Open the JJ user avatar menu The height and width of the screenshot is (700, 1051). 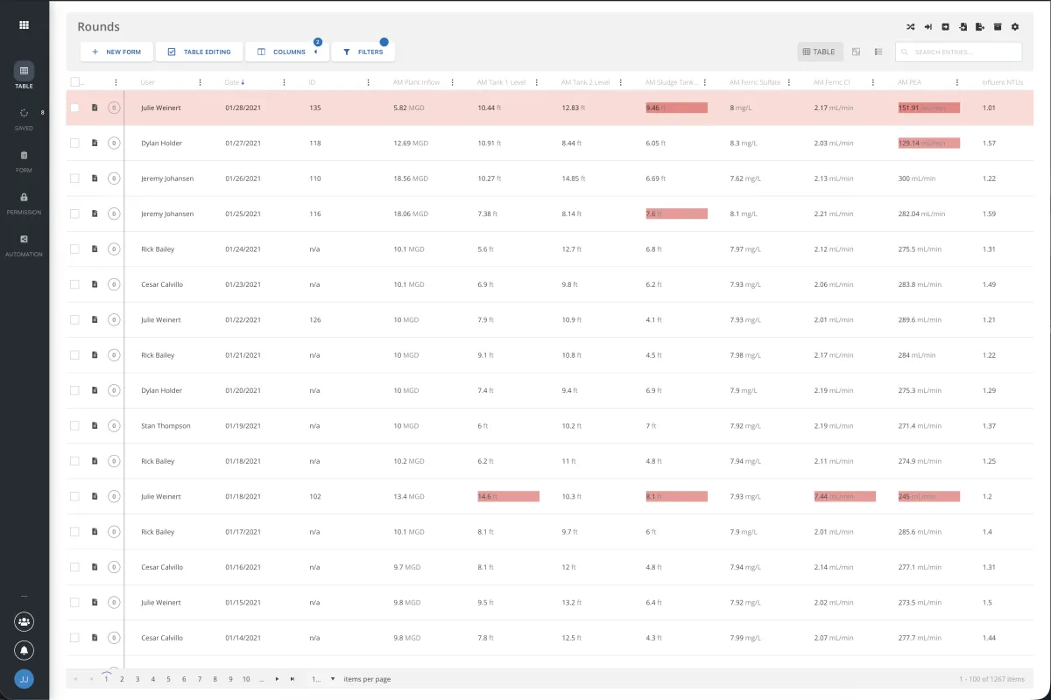24,679
